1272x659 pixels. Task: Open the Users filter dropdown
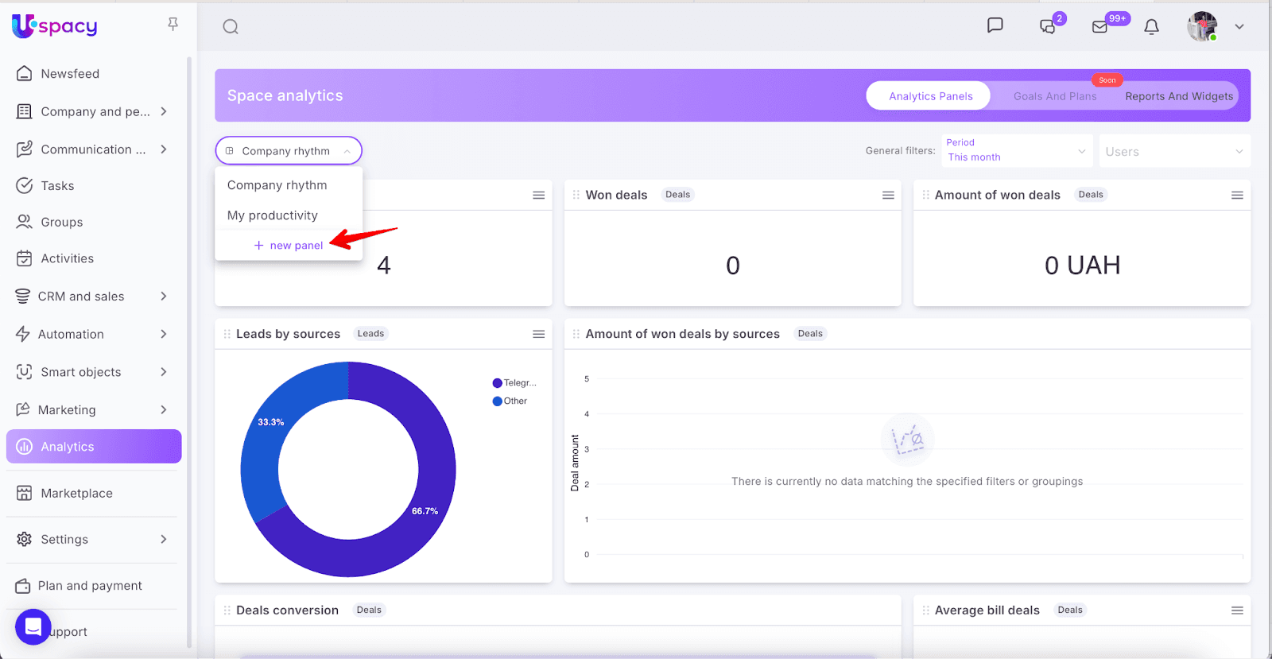[x=1173, y=152]
